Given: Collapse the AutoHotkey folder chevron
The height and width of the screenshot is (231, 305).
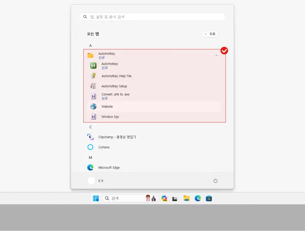Looking at the screenshot, I should click(216, 56).
